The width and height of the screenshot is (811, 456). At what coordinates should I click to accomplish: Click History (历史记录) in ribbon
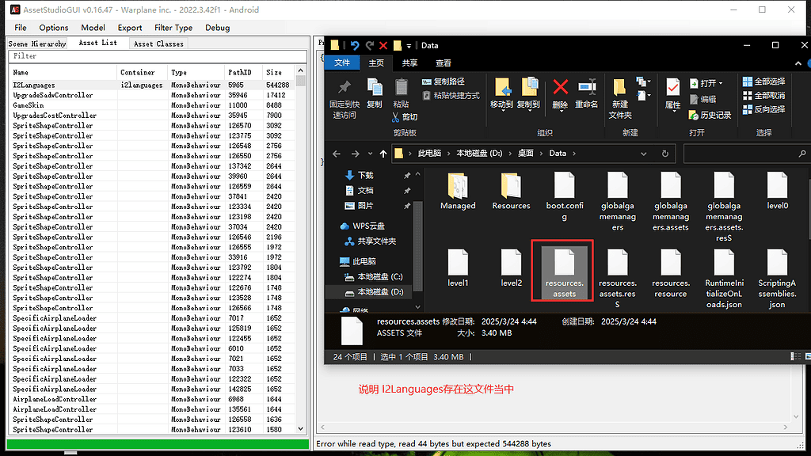coord(710,115)
